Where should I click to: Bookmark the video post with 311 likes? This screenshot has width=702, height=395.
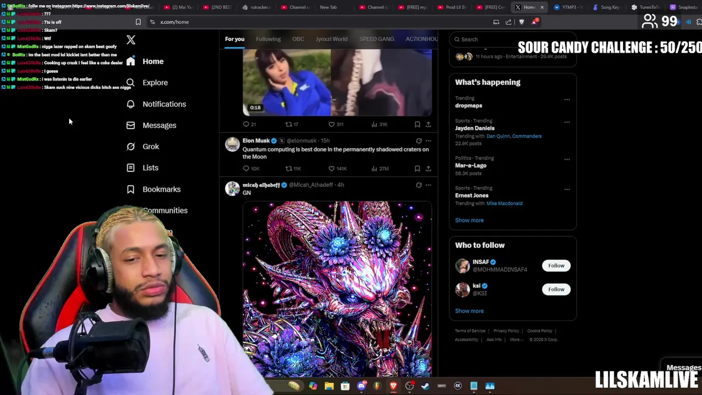coord(417,124)
